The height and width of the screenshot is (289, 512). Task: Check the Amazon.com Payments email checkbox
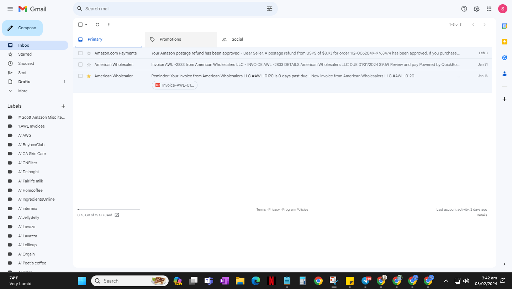click(x=80, y=53)
